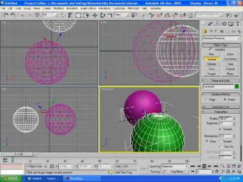Click the Teapot primitive button
This screenshot has width=243, height=182.
[x=211, y=74]
